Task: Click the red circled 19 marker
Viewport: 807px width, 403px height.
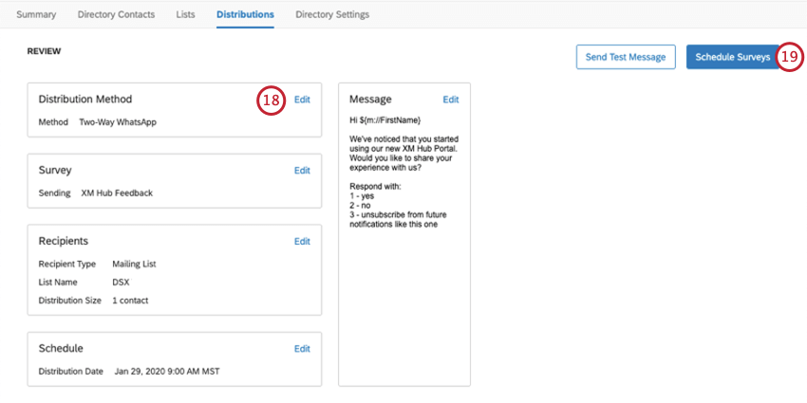Action: [x=789, y=57]
